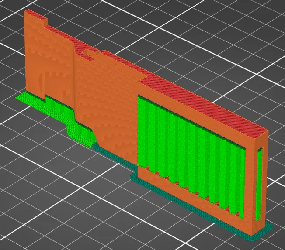Click the small rectangular notch on the top edge
Image resolution: width=285 pixels, height=250 pixels.
click(90, 54)
